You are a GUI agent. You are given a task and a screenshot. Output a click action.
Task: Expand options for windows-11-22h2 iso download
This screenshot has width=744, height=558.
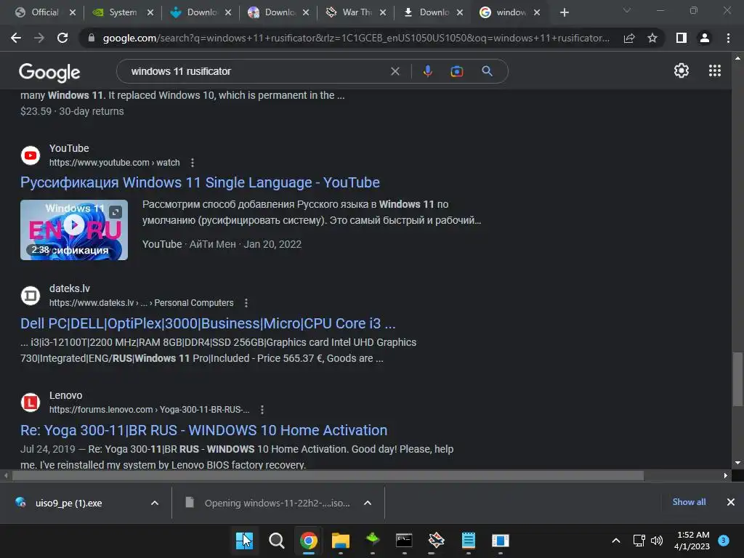[368, 503]
